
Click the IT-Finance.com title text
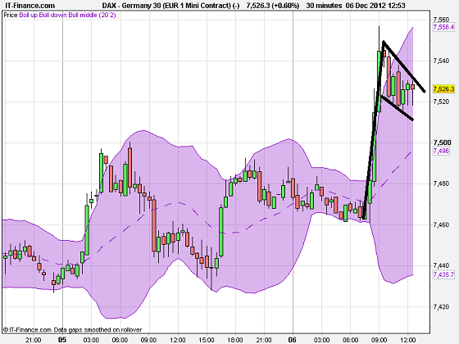click(x=30, y=6)
